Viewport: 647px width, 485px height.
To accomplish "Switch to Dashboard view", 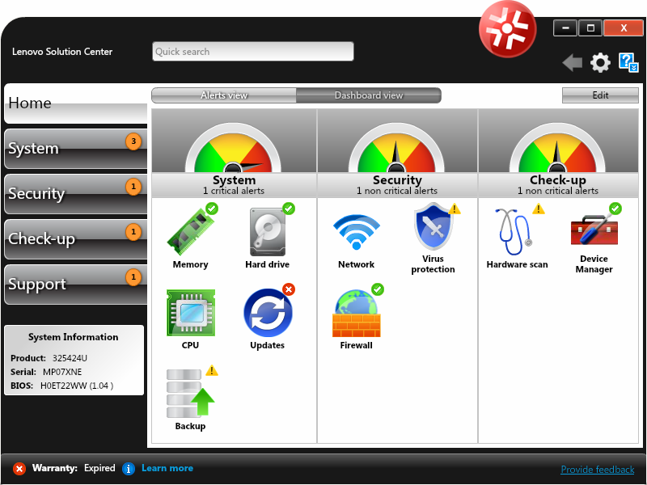I will pos(369,95).
